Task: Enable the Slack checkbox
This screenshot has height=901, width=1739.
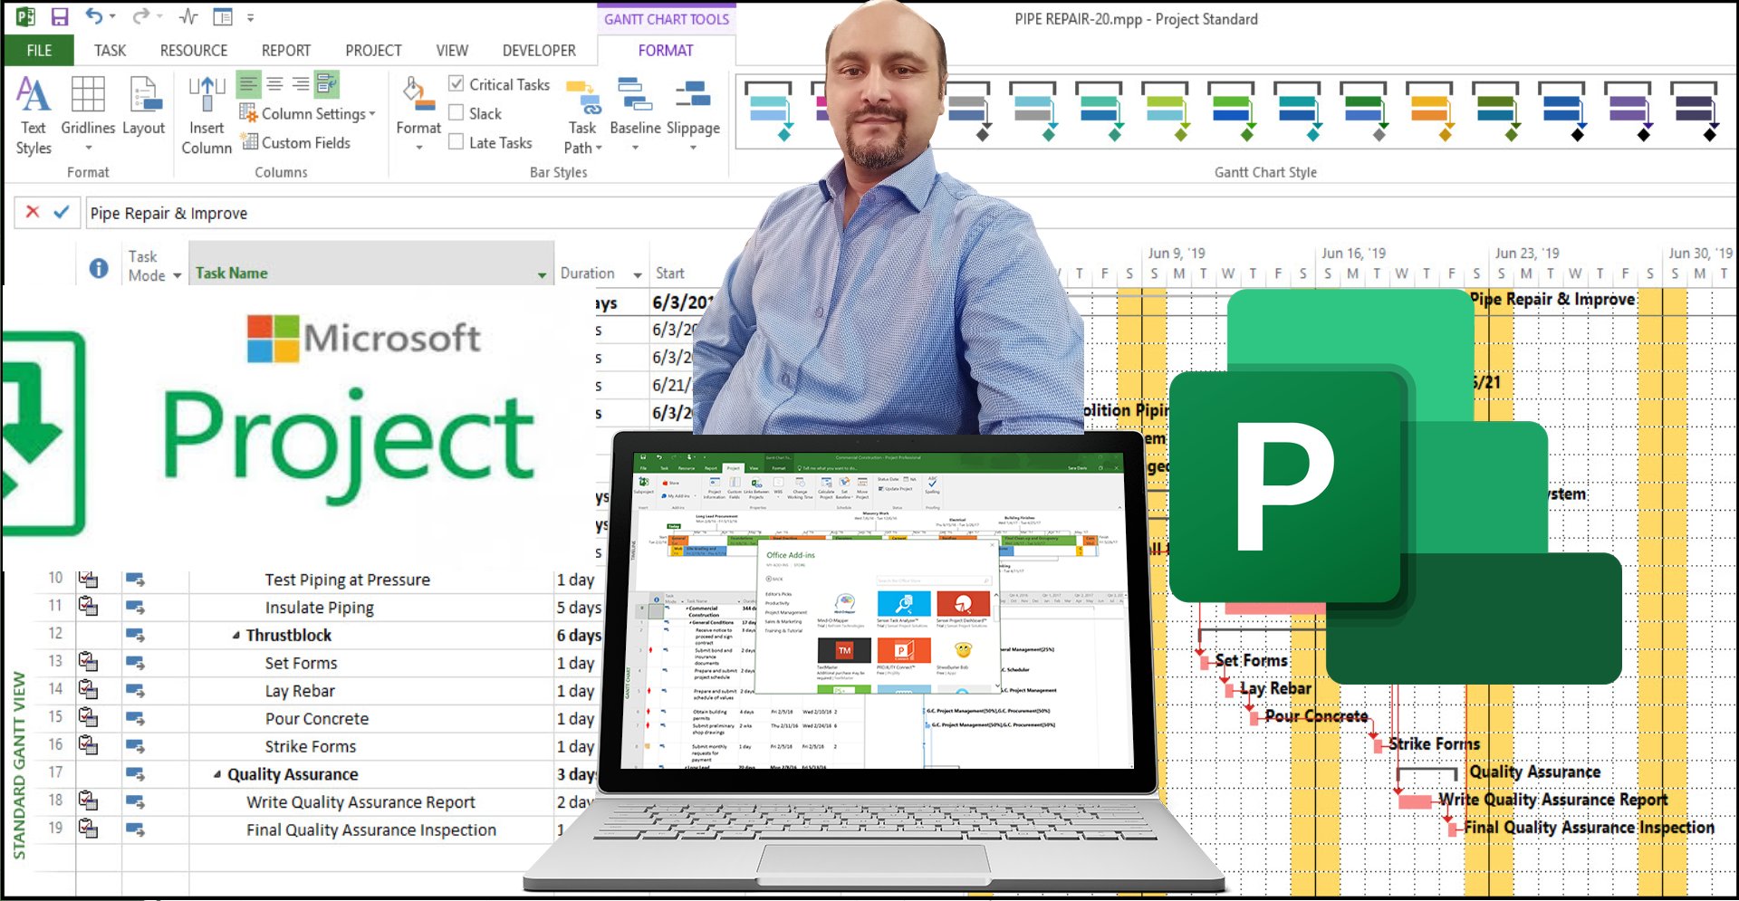Action: 456,113
